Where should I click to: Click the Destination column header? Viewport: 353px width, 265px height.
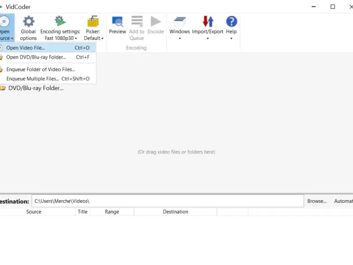(175, 212)
